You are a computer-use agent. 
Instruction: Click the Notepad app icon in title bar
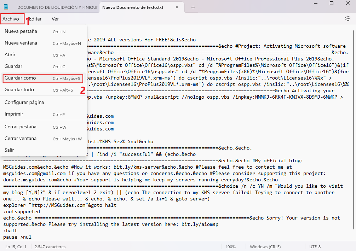pos(6,7)
